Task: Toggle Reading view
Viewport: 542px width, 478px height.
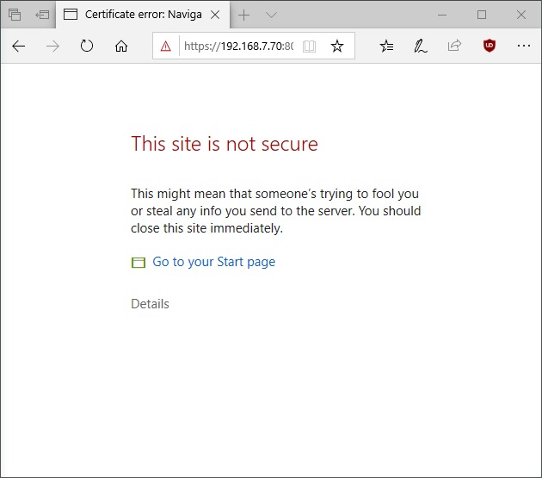Action: click(x=309, y=47)
